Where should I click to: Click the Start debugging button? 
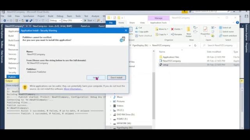click(x=88, y=21)
